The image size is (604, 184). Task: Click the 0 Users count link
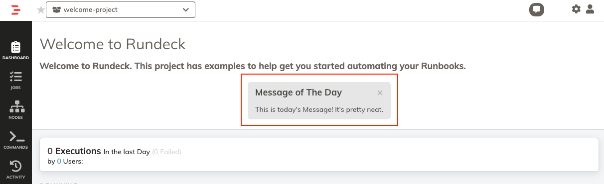click(x=59, y=161)
